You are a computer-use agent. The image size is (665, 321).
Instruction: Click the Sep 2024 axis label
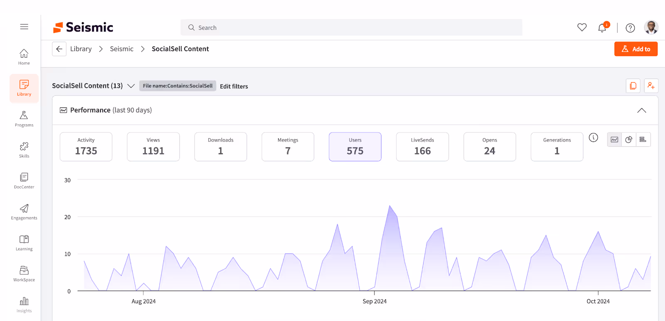point(374,301)
